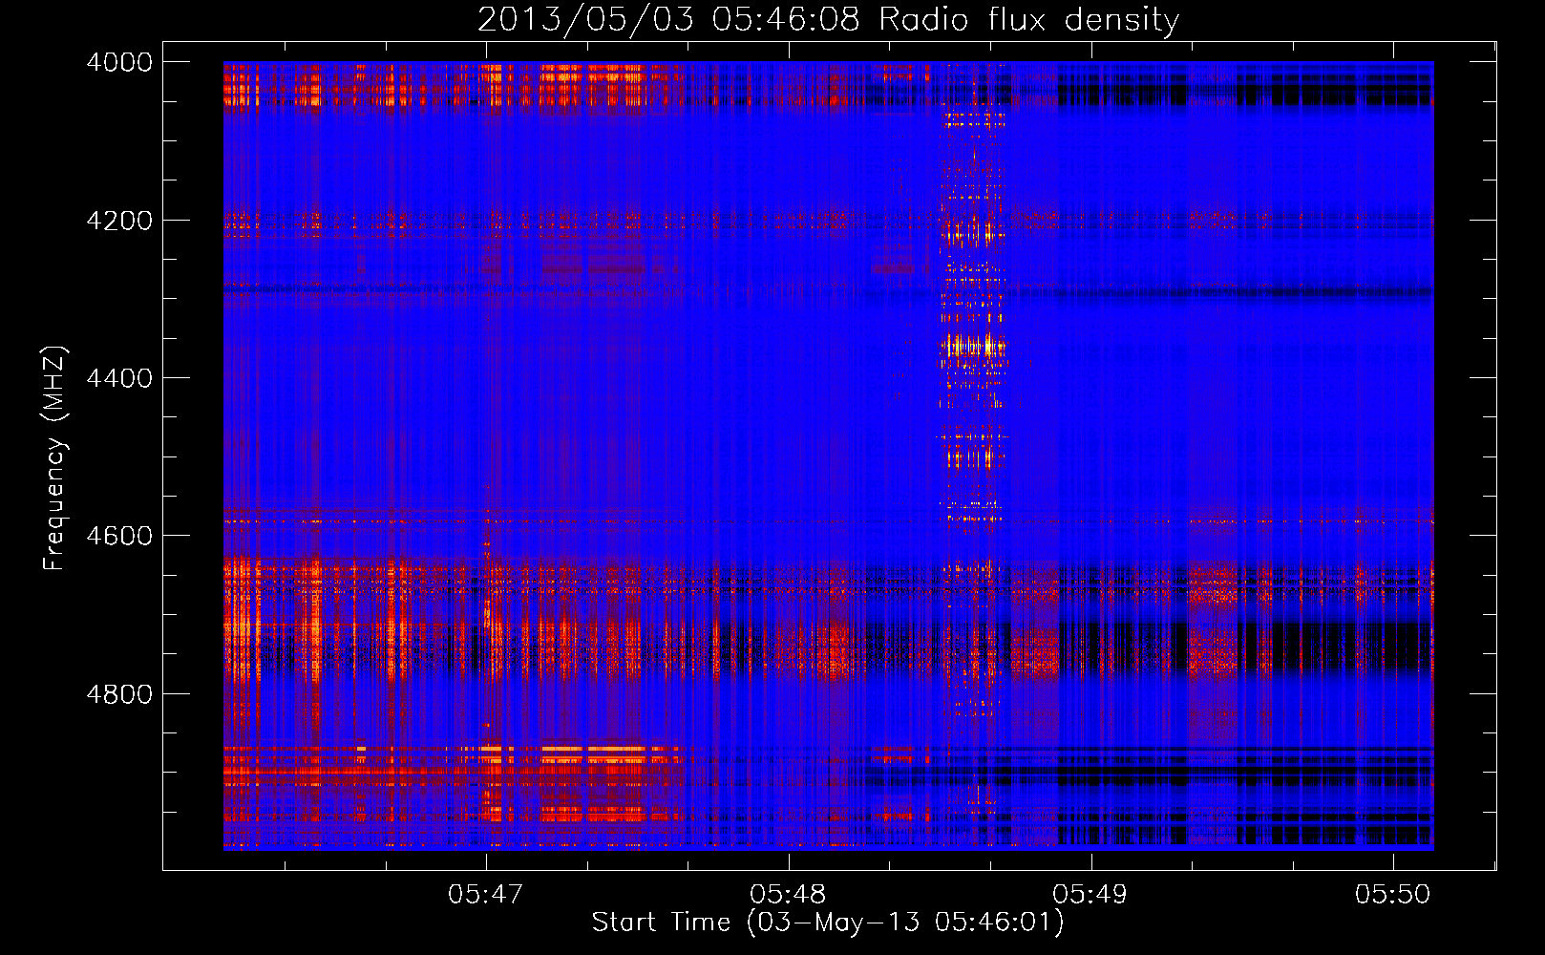Click the 05:48 time tick label
Image resolution: width=1545 pixels, height=955 pixels.
788,895
